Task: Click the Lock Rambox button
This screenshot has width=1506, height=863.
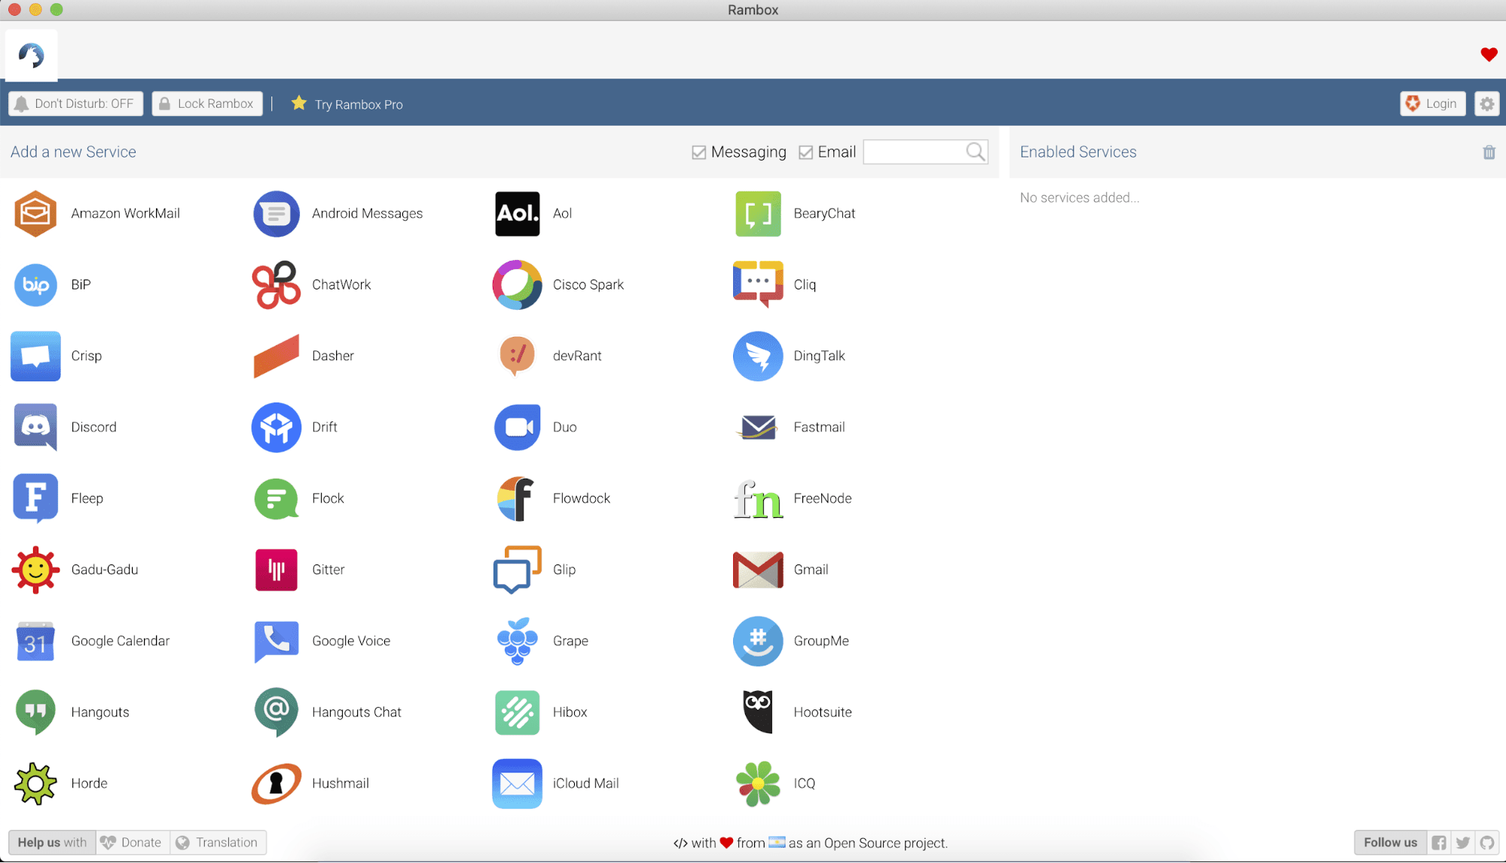Action: (x=207, y=104)
